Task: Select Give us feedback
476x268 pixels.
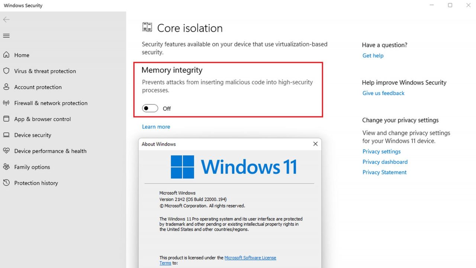Action: coord(383,93)
